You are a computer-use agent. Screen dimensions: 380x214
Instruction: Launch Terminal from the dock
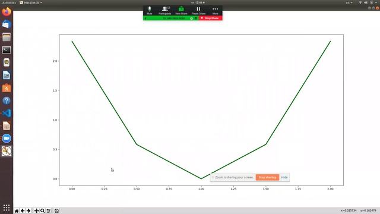7,50
